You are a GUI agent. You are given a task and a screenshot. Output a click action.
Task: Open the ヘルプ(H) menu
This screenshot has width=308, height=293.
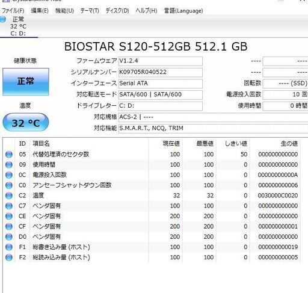146,11
